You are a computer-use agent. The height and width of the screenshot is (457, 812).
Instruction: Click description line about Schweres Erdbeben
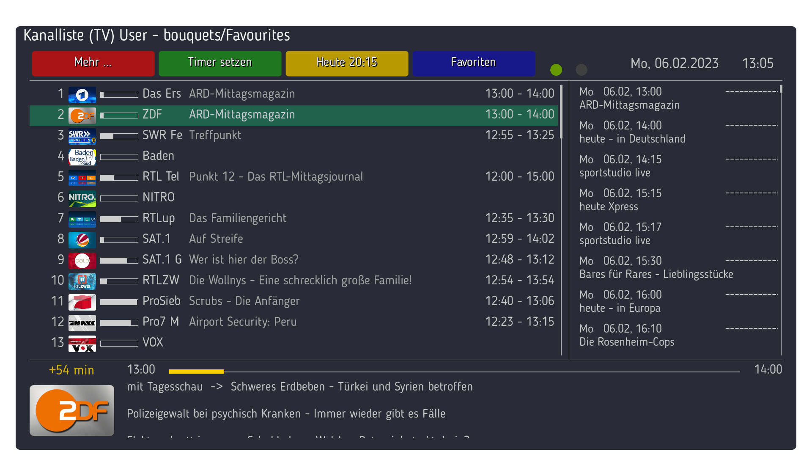pos(300,387)
